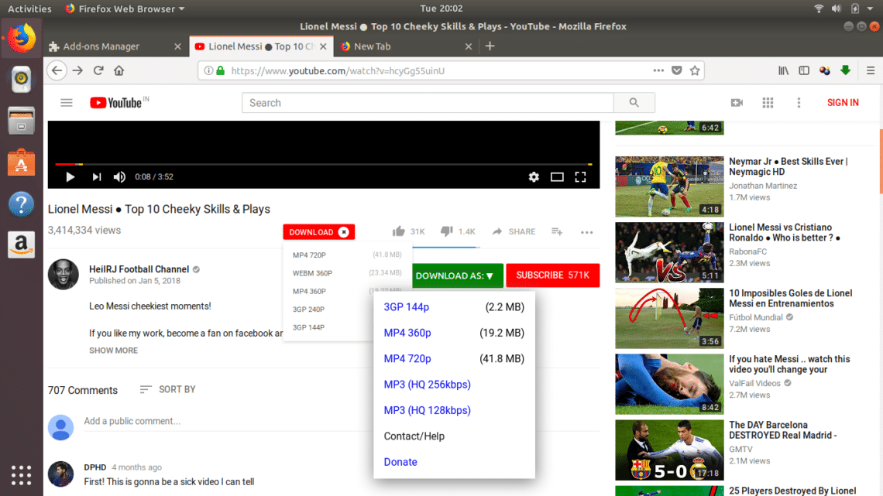Viewport: 883px width, 496px height.
Task: Skip to next video in player
Action: 96,176
